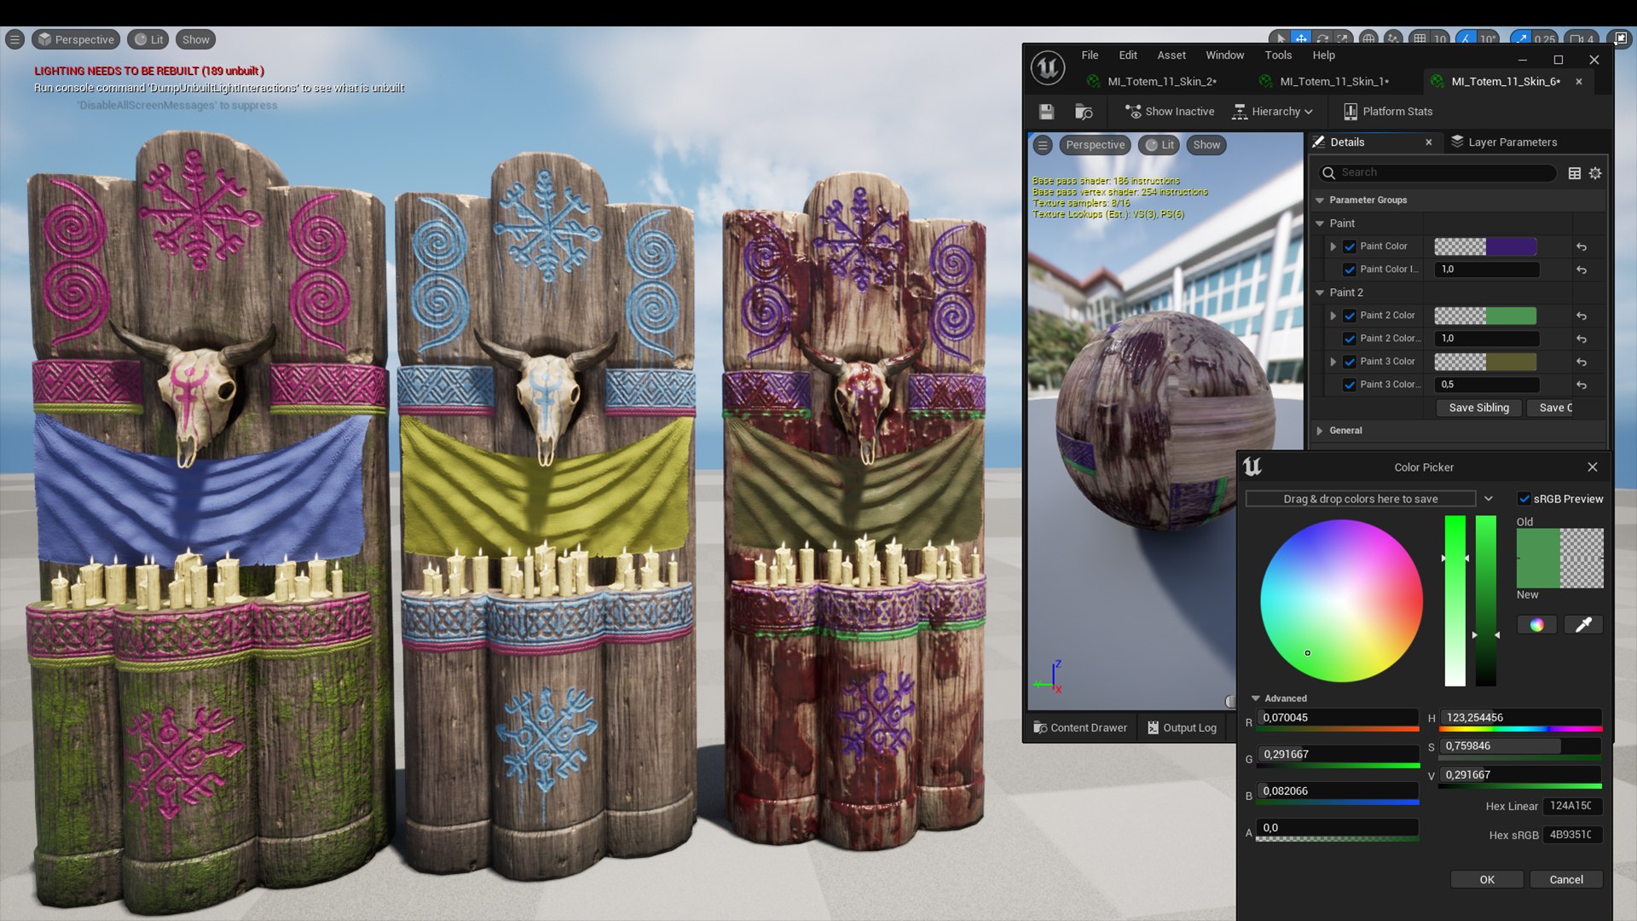The width and height of the screenshot is (1637, 921).
Task: Uncheck sRGB Preview in Color Picker
Action: click(x=1524, y=499)
